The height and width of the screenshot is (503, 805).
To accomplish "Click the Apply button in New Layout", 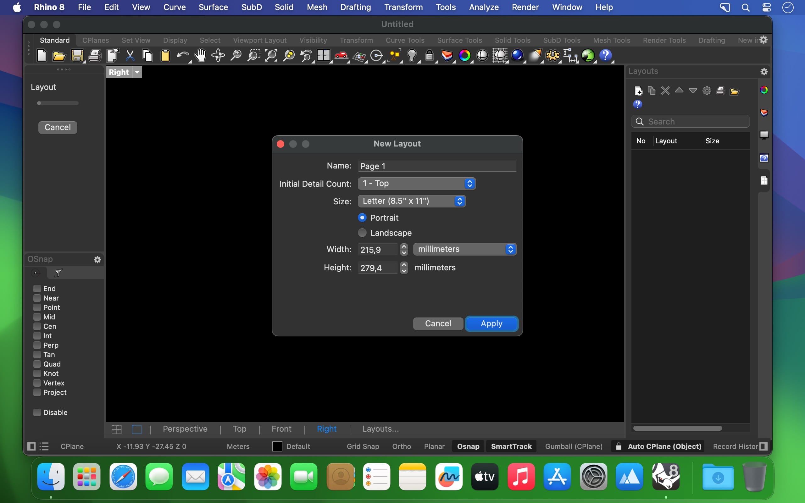I will [491, 323].
